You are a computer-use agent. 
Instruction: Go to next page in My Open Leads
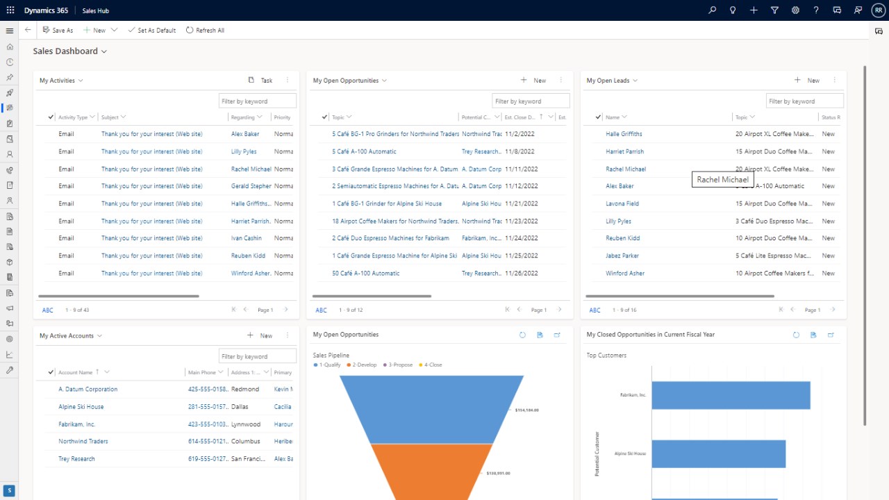tap(833, 310)
